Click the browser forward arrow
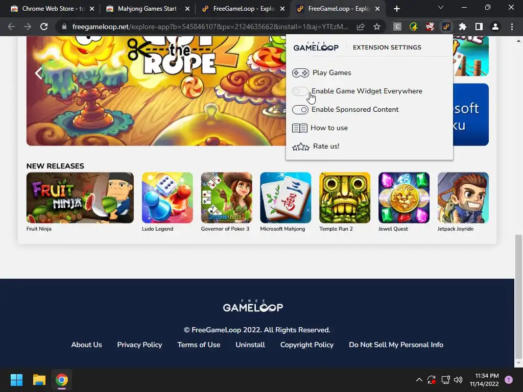Image resolution: width=523 pixels, height=392 pixels. 28,27
